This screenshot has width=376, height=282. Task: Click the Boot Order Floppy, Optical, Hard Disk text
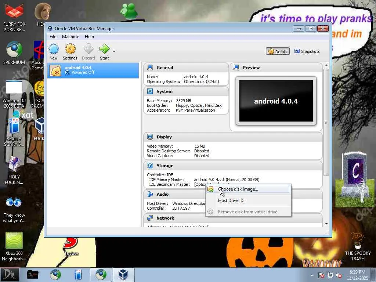pos(199,105)
